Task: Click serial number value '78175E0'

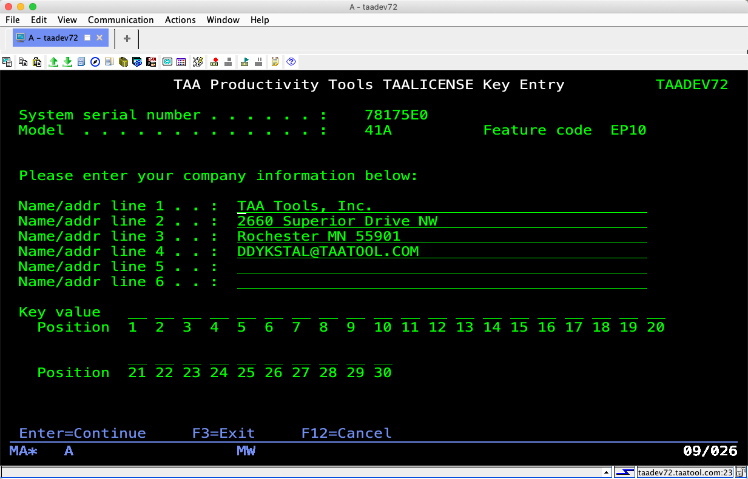Action: pyautogui.click(x=396, y=115)
